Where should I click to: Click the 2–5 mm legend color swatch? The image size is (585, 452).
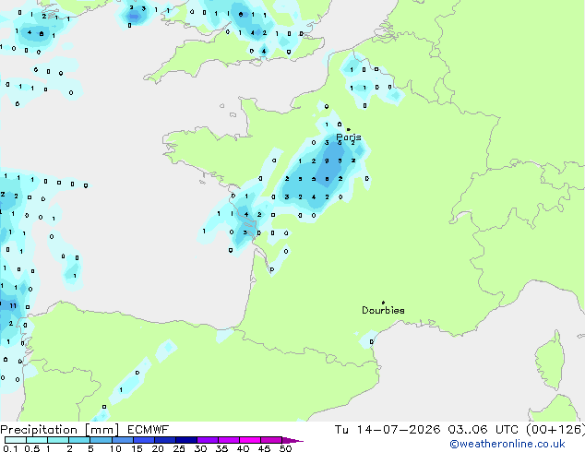click(79, 440)
